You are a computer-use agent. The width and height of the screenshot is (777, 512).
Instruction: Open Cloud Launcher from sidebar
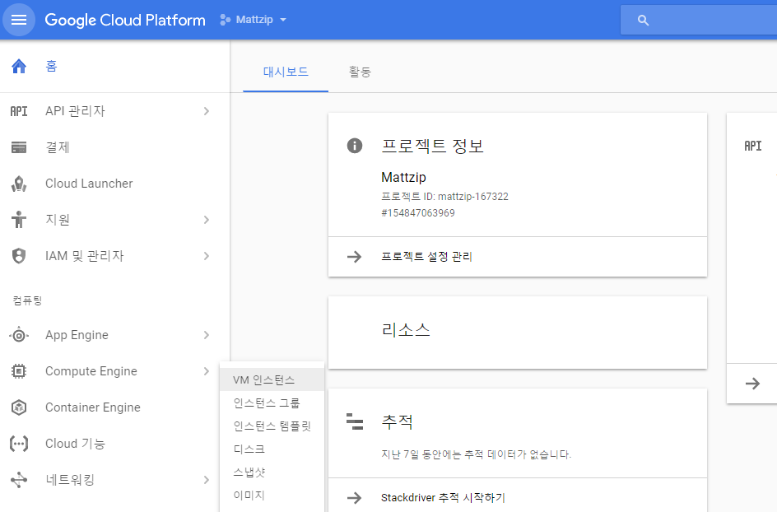coord(115,184)
